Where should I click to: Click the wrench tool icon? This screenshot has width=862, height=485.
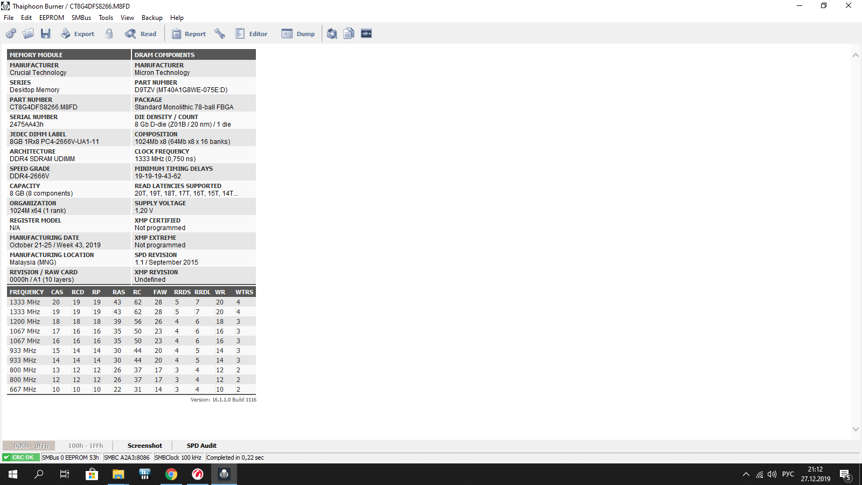pos(220,34)
